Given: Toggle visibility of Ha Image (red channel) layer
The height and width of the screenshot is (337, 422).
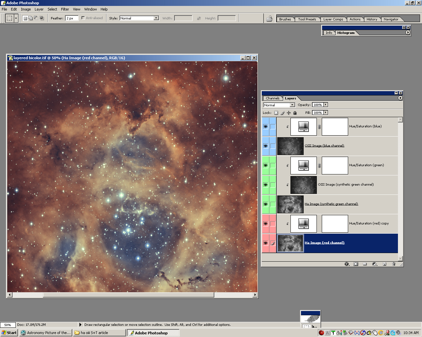Looking at the screenshot, I should tap(265, 243).
